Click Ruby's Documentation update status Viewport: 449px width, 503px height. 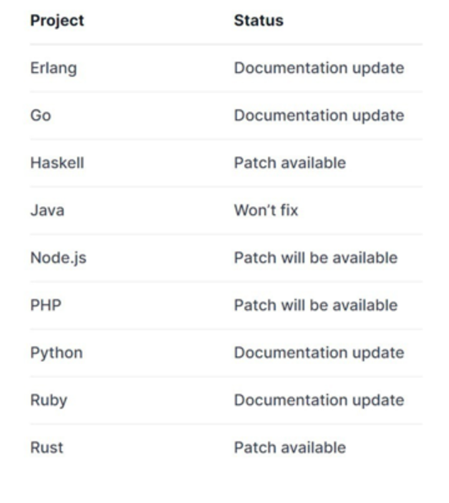[319, 401]
